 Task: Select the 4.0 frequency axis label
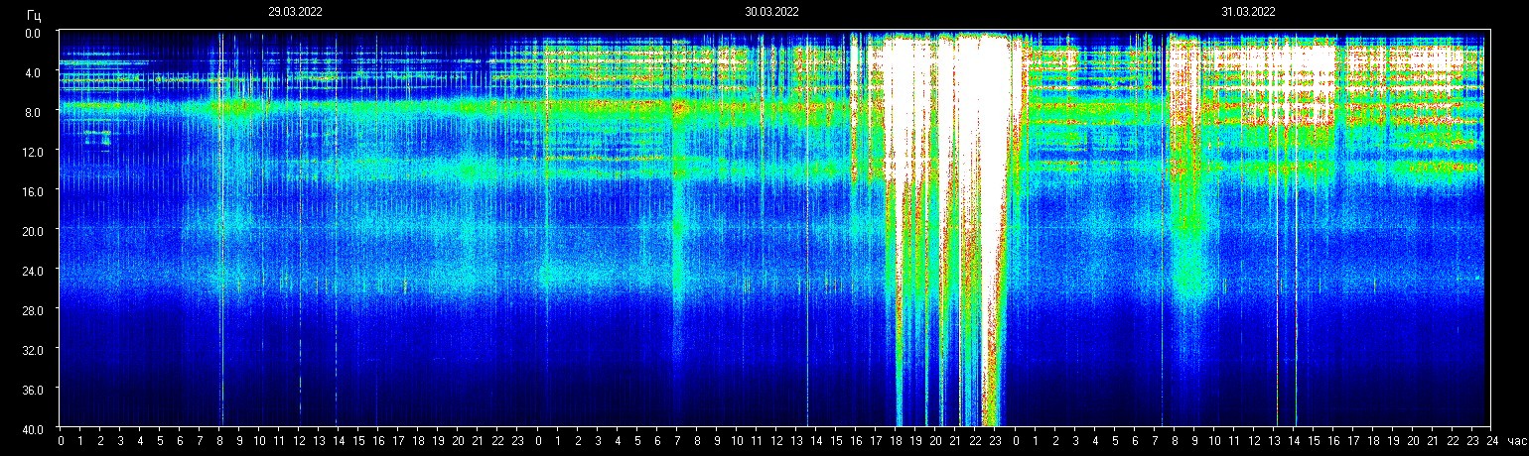34,72
